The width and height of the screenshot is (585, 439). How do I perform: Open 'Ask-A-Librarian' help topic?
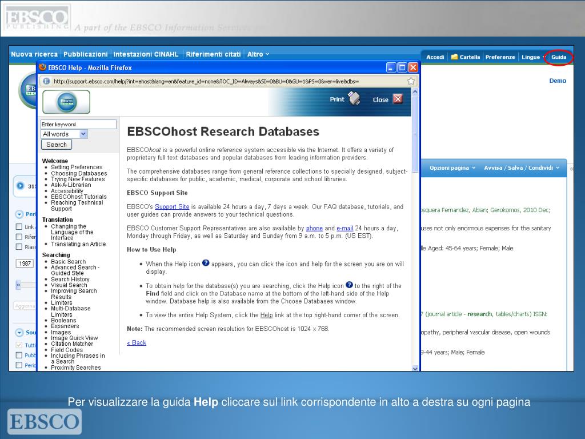pyautogui.click(x=71, y=185)
